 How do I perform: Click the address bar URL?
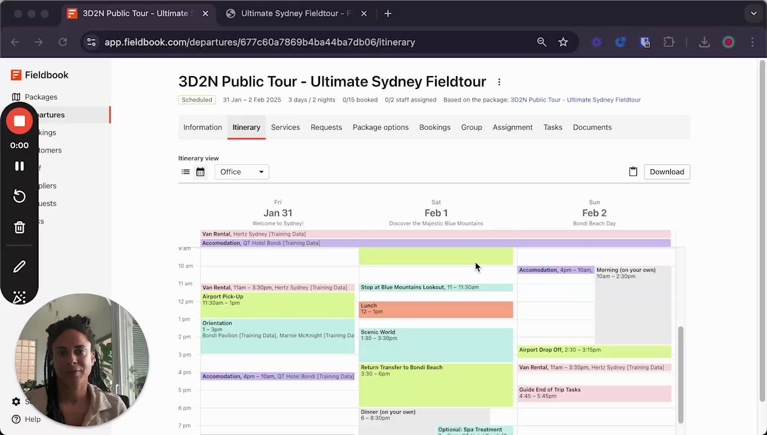click(259, 42)
